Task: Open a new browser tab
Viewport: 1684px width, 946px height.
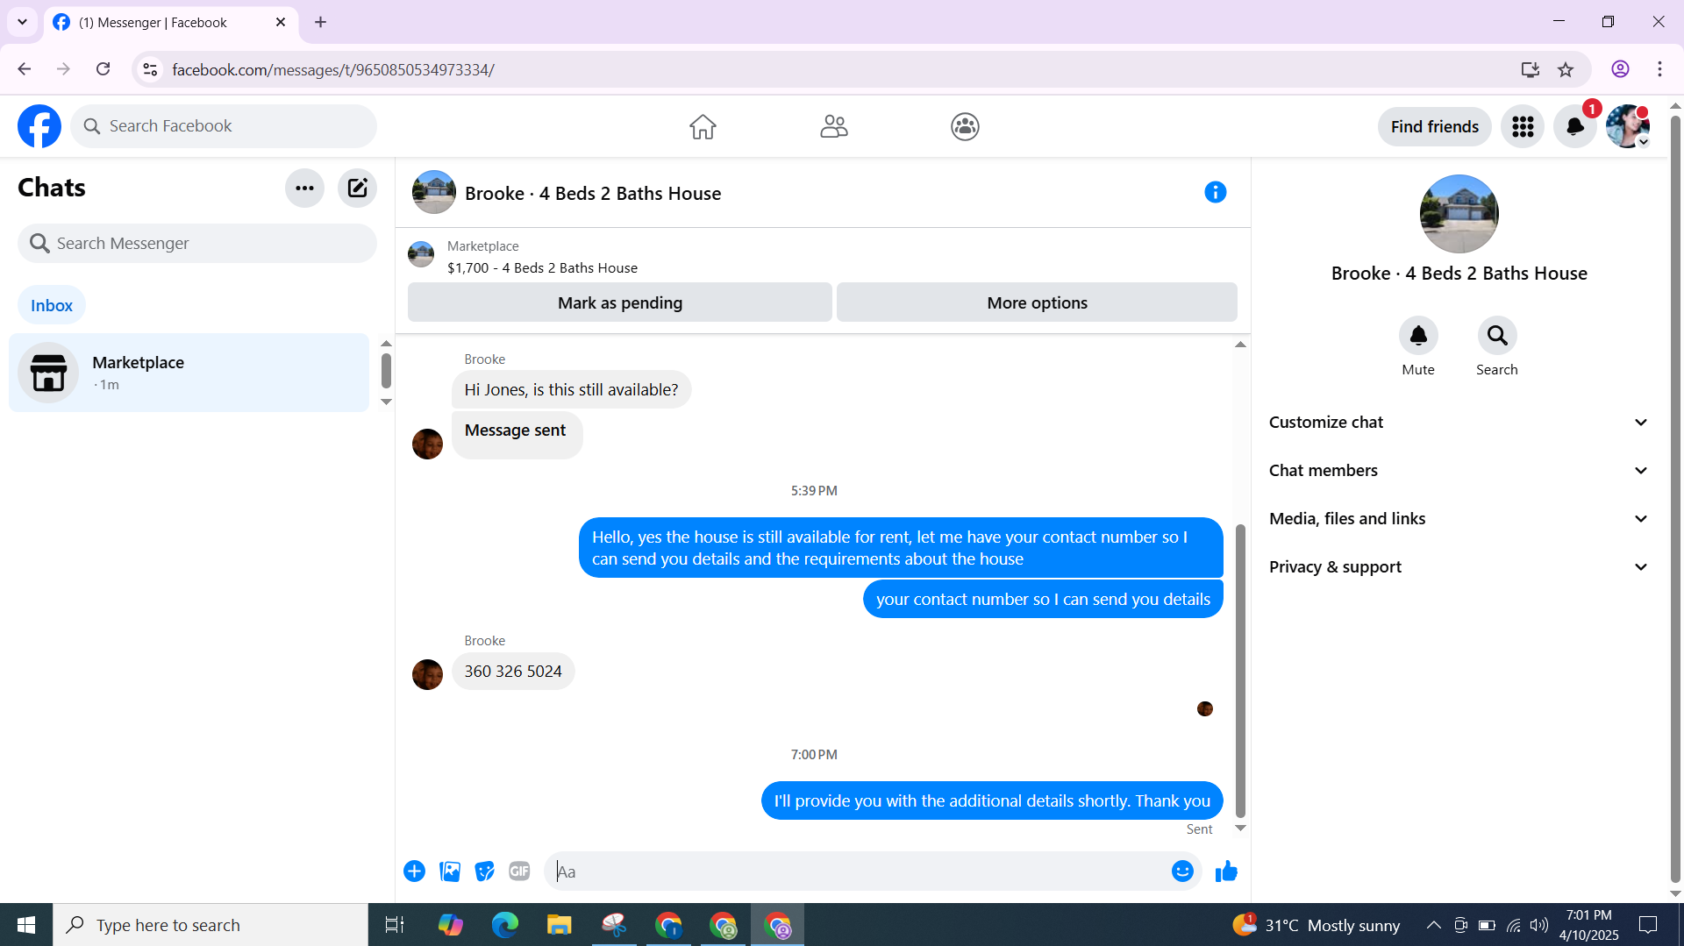Action: (320, 22)
